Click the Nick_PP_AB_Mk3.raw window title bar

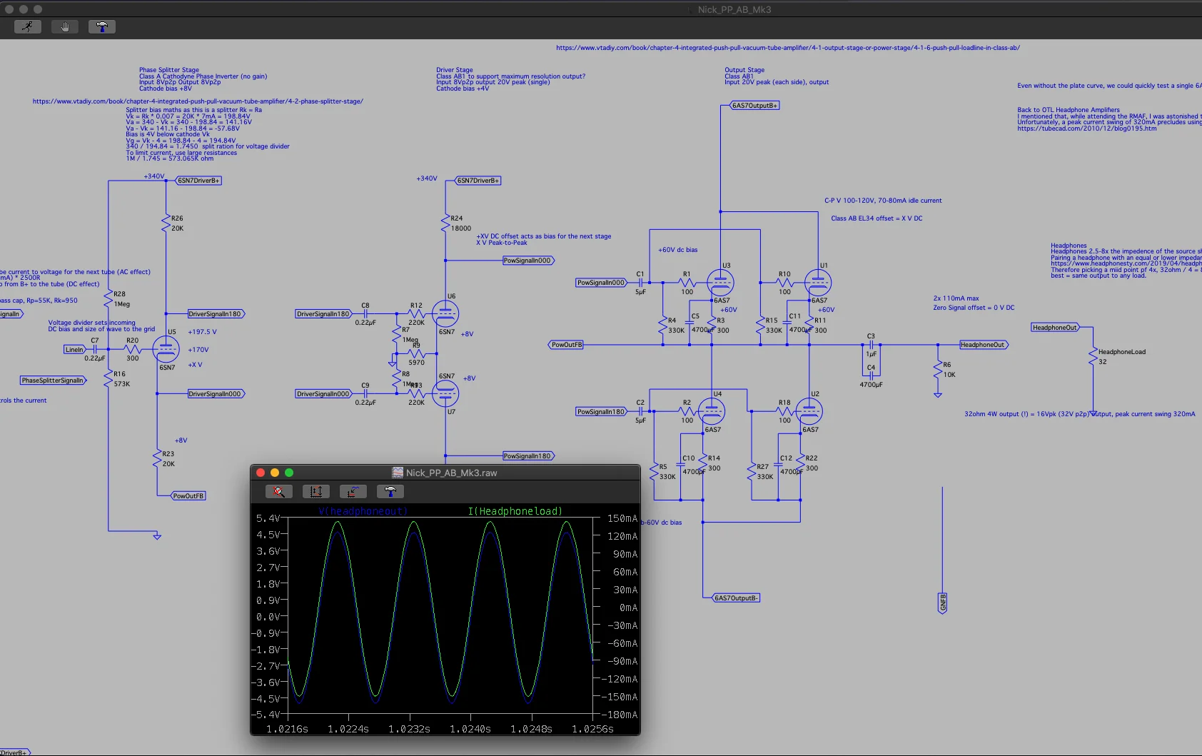[445, 473]
